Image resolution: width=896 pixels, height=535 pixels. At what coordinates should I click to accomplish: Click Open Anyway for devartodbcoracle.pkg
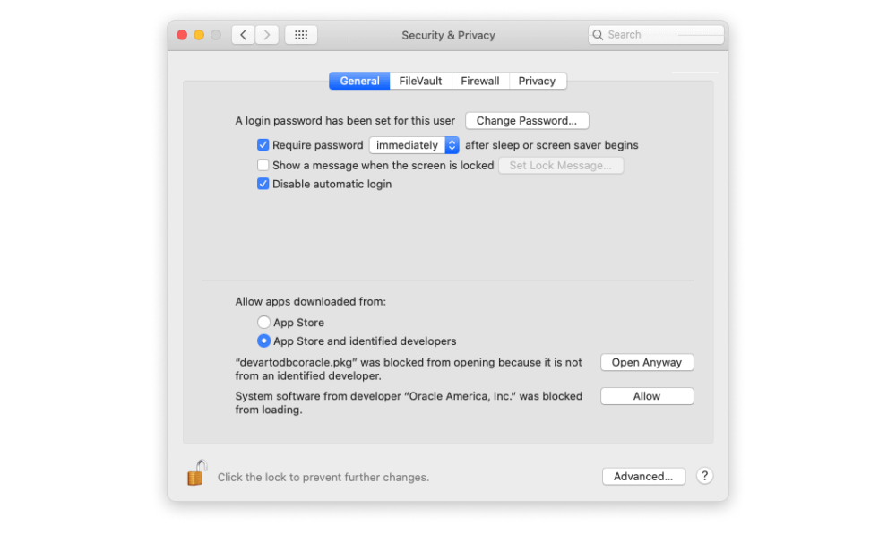647,362
